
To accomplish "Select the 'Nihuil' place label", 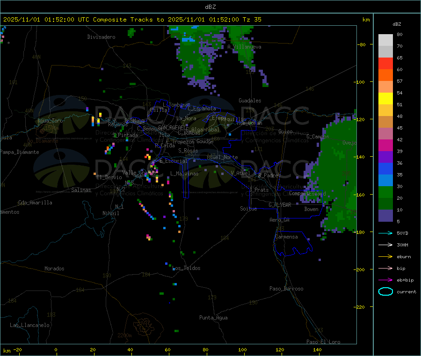I will (110, 213).
